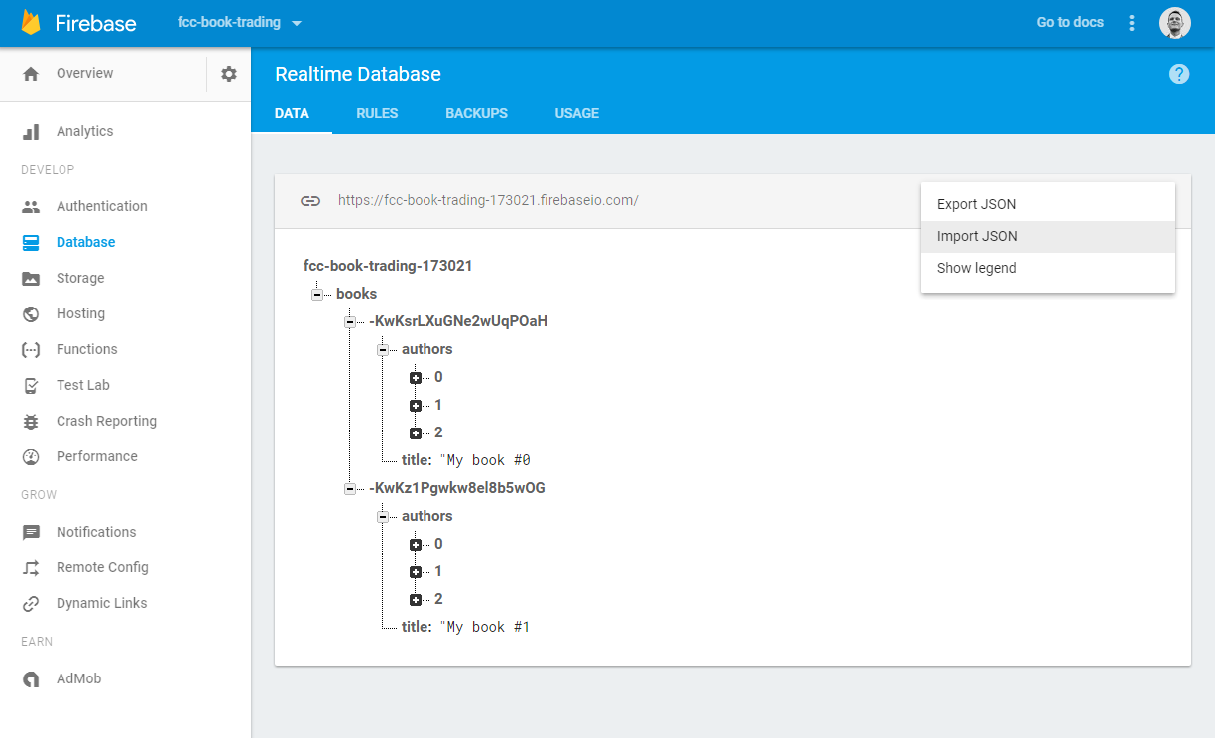The height and width of the screenshot is (738, 1215).
Task: Open Crash Reporting label in sidebar
Action: pyautogui.click(x=107, y=421)
